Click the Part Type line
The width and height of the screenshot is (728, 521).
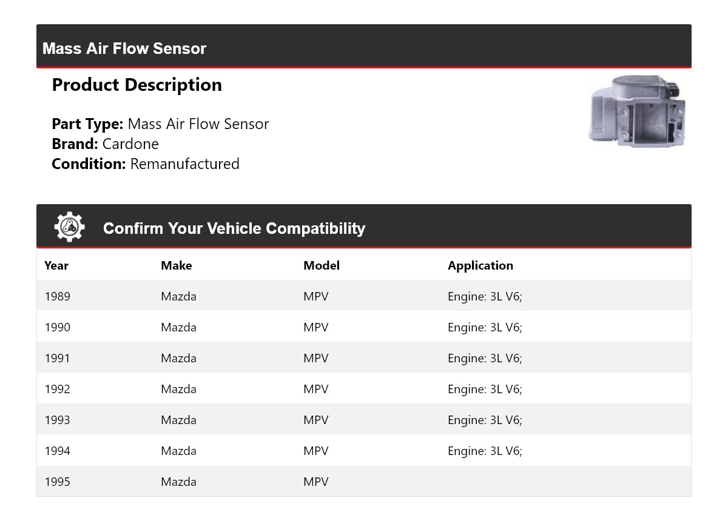point(160,124)
